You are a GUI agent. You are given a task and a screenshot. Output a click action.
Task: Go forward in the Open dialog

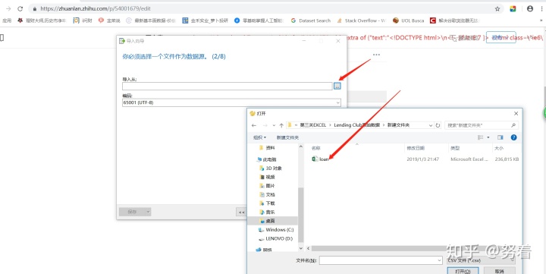click(265, 125)
